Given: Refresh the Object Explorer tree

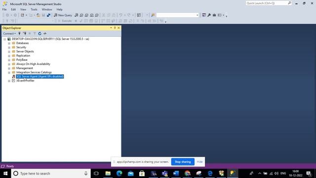Looking at the screenshot, I should click(x=39, y=34).
